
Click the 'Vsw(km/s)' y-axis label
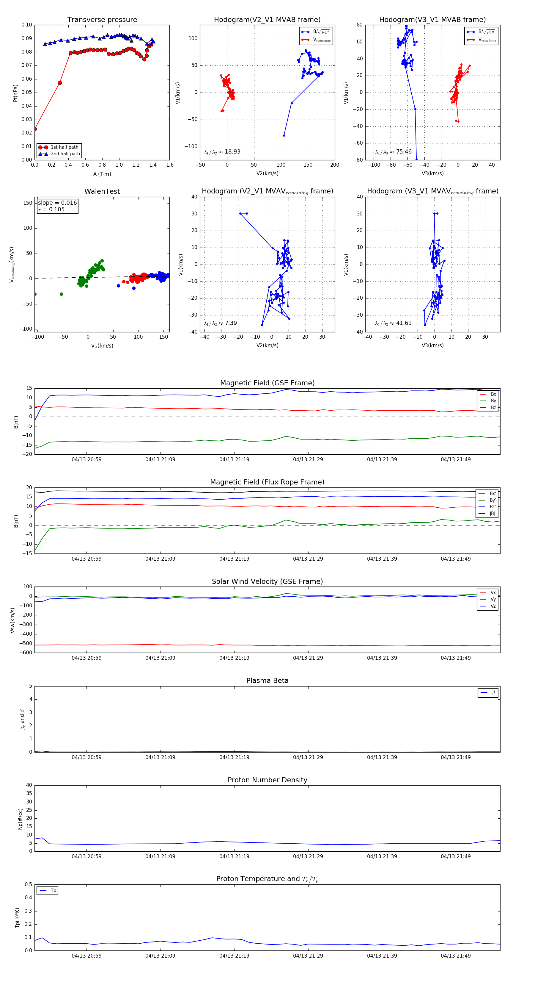pos(12,621)
